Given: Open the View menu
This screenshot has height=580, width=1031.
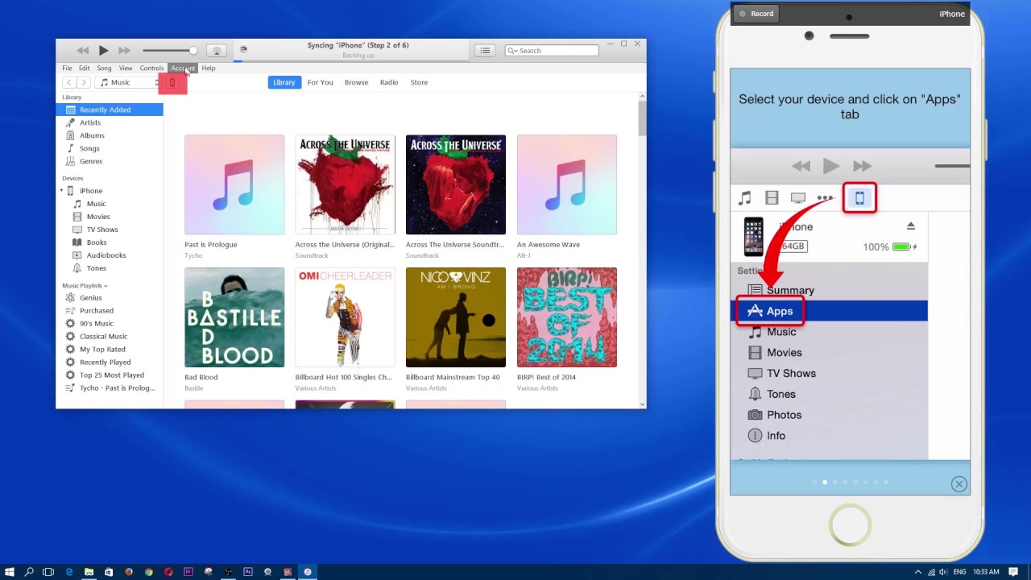Looking at the screenshot, I should pyautogui.click(x=126, y=68).
